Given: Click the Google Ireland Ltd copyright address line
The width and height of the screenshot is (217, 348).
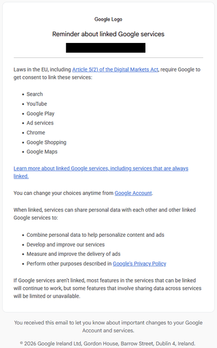Looking at the screenshot, I should [x=108, y=343].
